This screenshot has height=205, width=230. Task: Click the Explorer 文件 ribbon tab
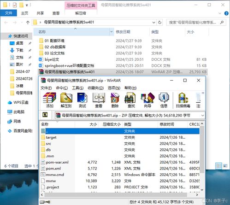pos(8,13)
